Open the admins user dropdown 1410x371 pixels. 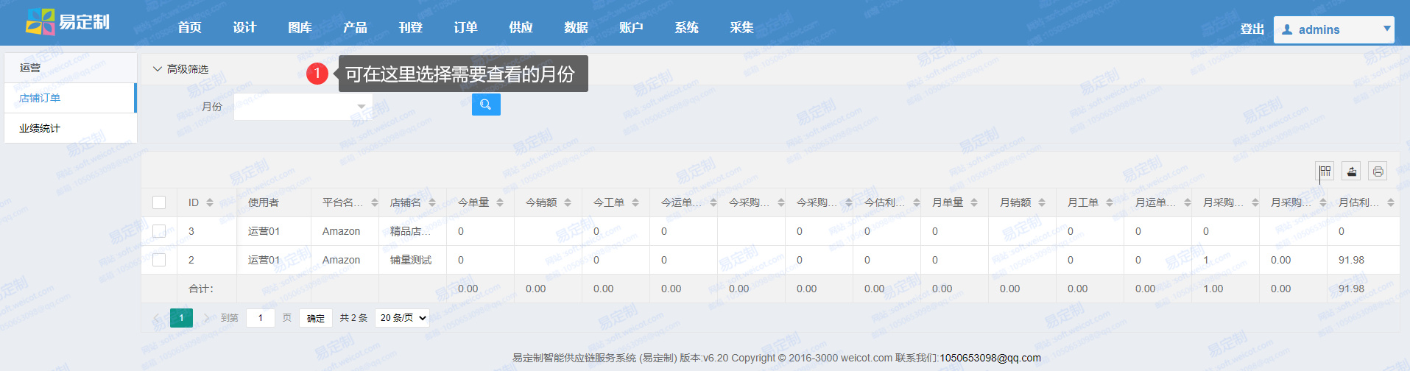[x=1333, y=29]
